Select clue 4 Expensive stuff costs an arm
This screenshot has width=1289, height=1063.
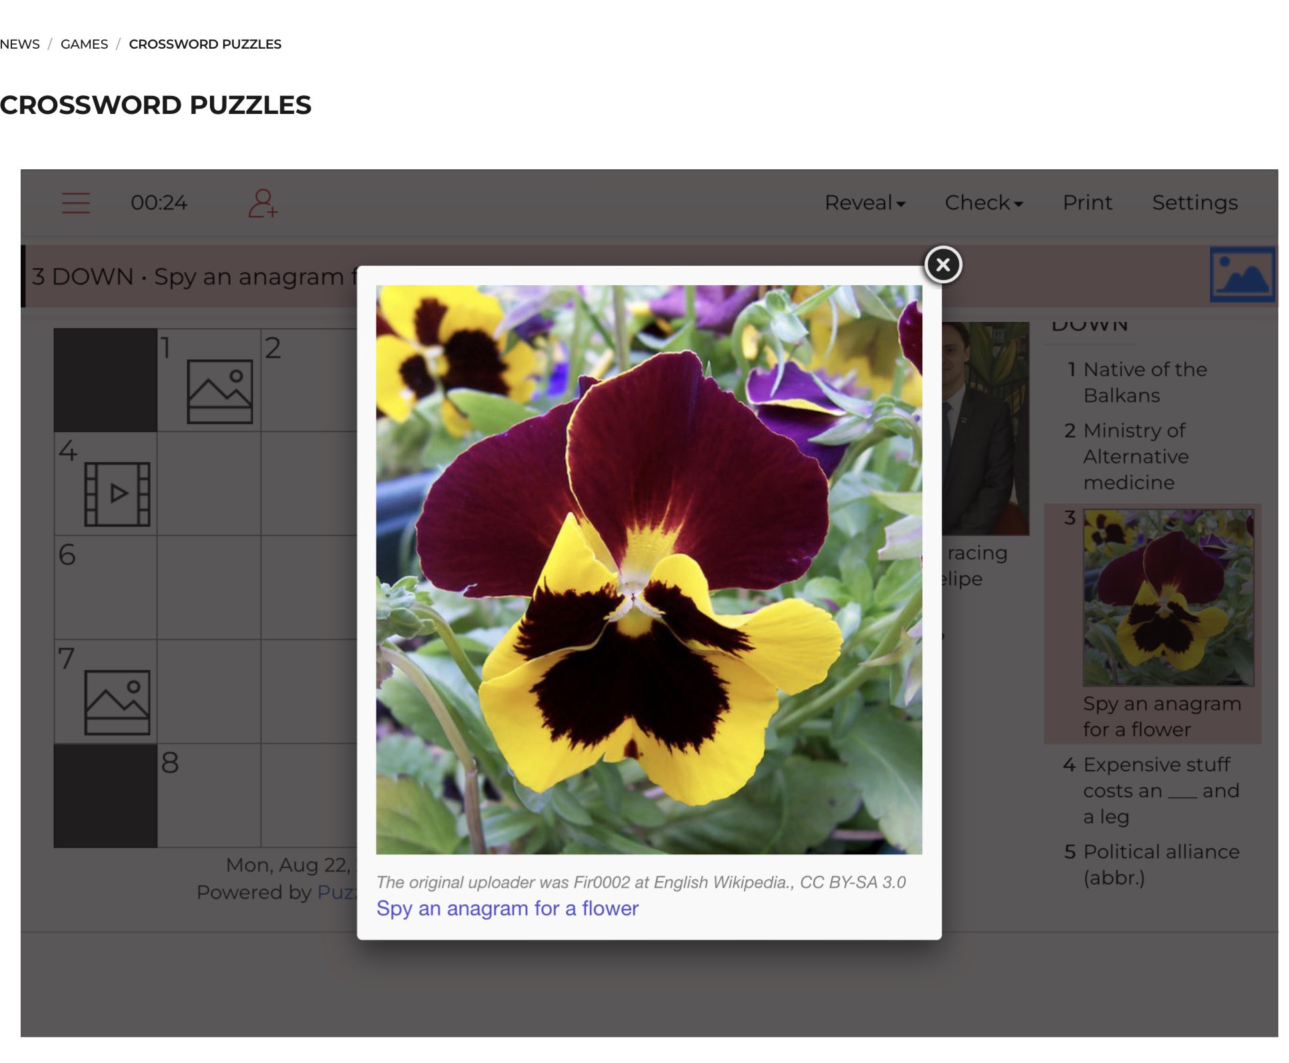point(1152,790)
